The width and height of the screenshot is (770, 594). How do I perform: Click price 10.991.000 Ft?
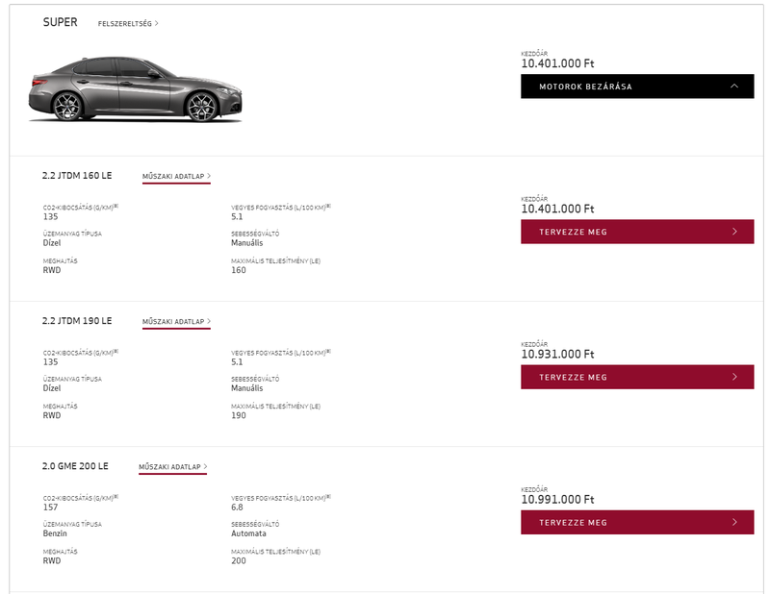pos(557,500)
